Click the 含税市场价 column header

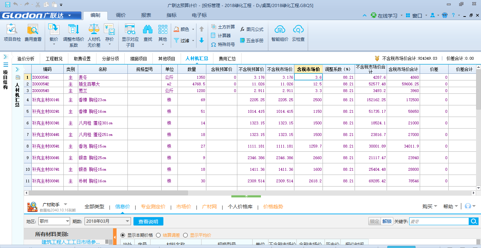point(308,69)
